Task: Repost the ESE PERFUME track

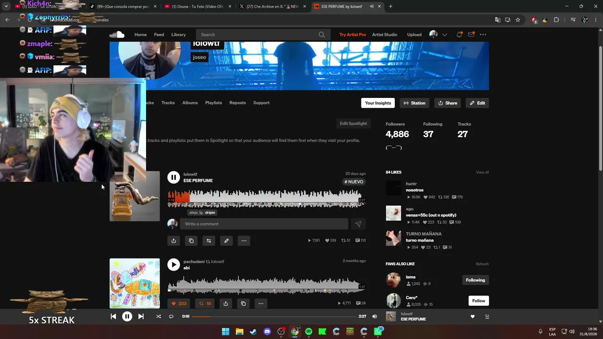Action: pos(209,241)
